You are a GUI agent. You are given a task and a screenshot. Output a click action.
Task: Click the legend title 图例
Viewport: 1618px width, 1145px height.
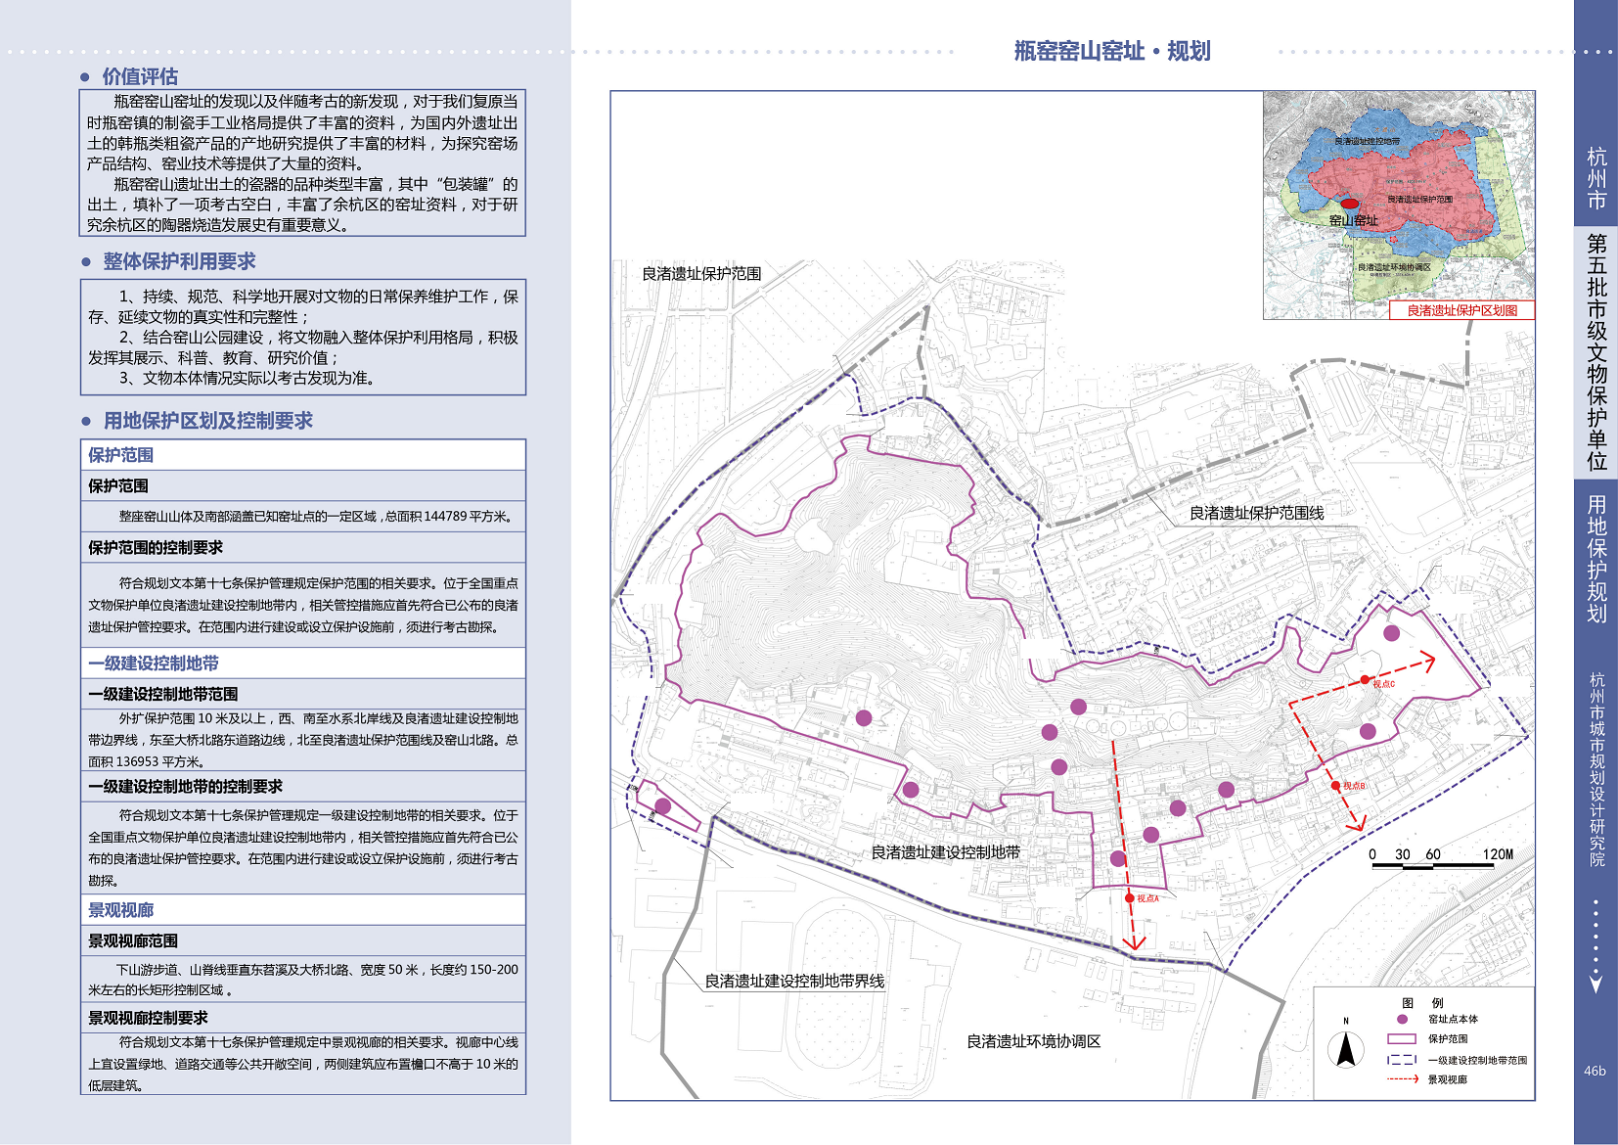[1422, 1003]
